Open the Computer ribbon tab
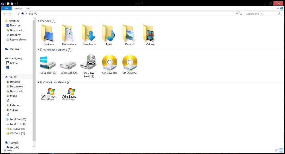Image resolution: width=285 pixels, height=154 pixels. (18, 9)
